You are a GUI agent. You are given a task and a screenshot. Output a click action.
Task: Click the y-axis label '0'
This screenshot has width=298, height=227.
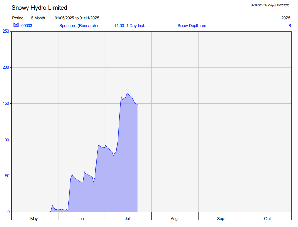8,212
